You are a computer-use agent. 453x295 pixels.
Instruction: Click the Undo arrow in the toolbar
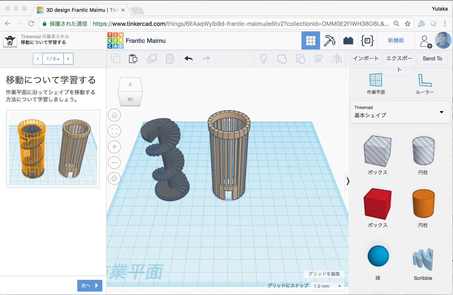(188, 59)
